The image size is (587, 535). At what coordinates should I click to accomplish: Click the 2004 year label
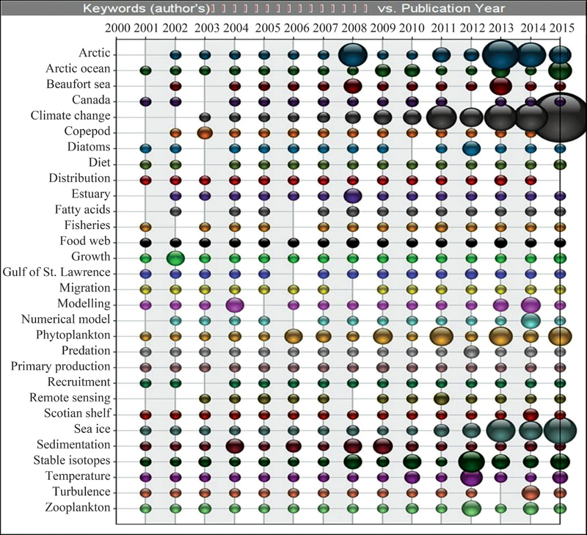[236, 28]
